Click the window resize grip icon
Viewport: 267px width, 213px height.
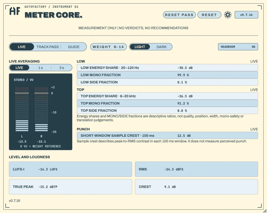[265, 211]
